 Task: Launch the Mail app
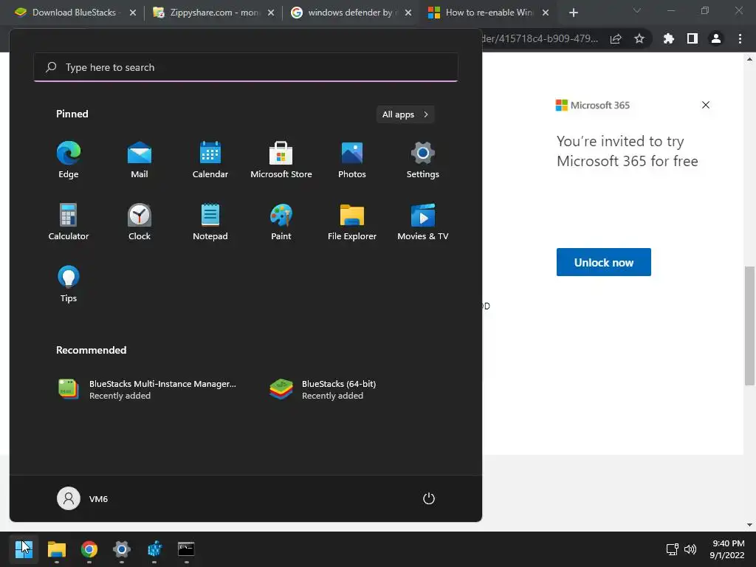[x=140, y=160]
